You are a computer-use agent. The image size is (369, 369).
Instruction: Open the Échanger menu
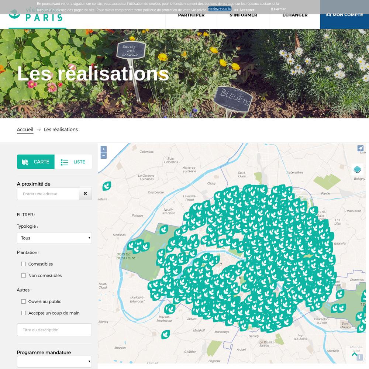pos(295,15)
